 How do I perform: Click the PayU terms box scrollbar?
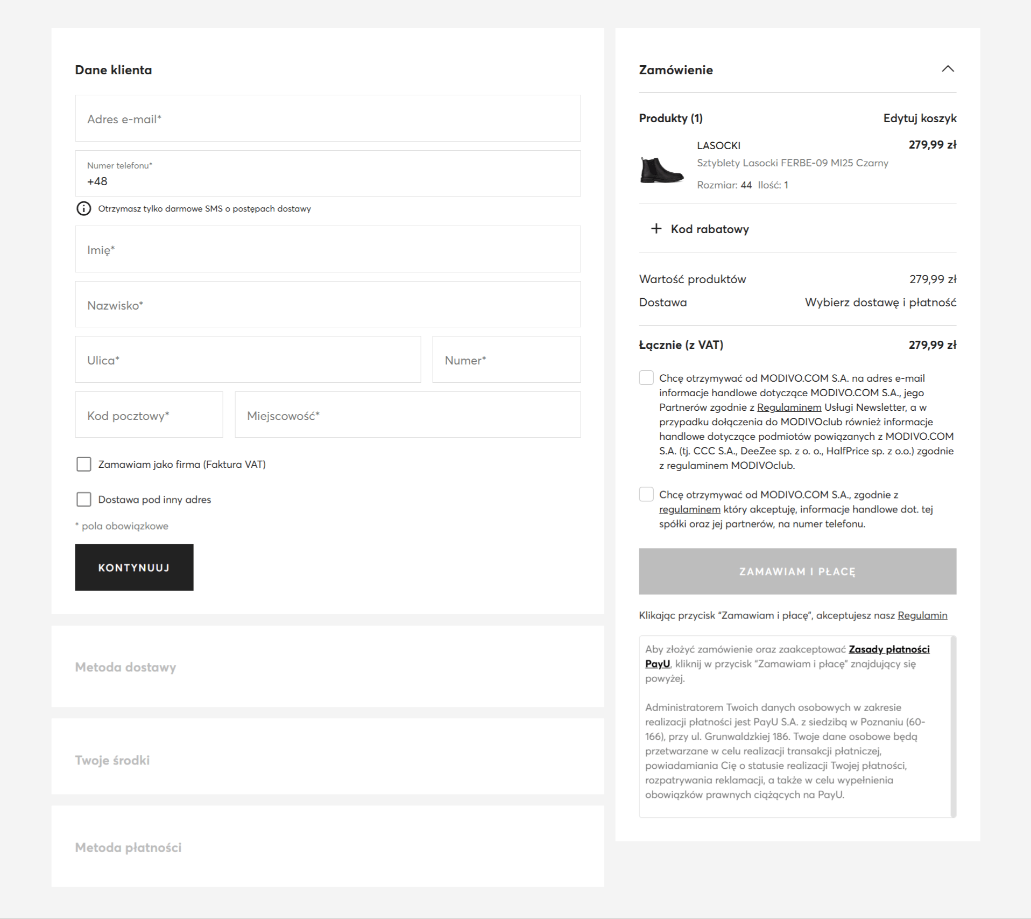tap(953, 726)
